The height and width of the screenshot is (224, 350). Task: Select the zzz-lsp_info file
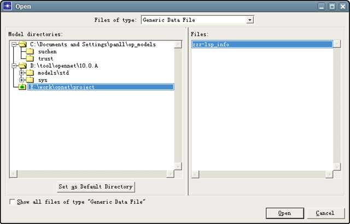point(262,44)
